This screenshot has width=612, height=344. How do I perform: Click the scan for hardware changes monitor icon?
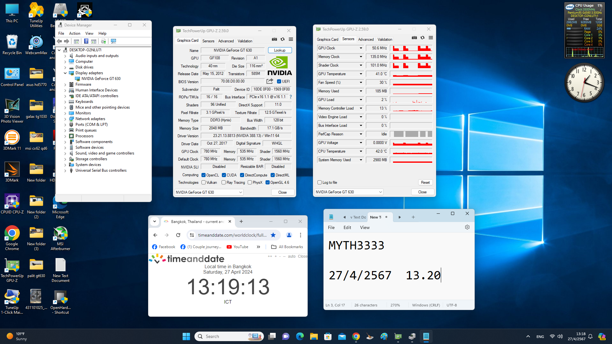coord(113,41)
